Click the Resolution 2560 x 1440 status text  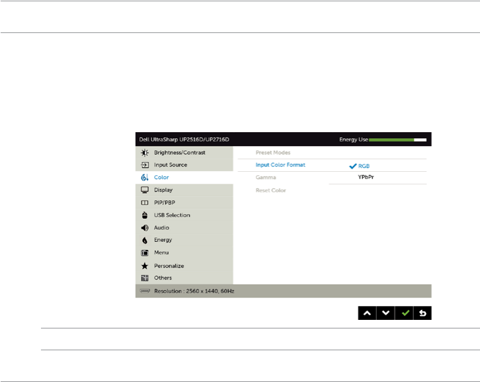point(194,291)
